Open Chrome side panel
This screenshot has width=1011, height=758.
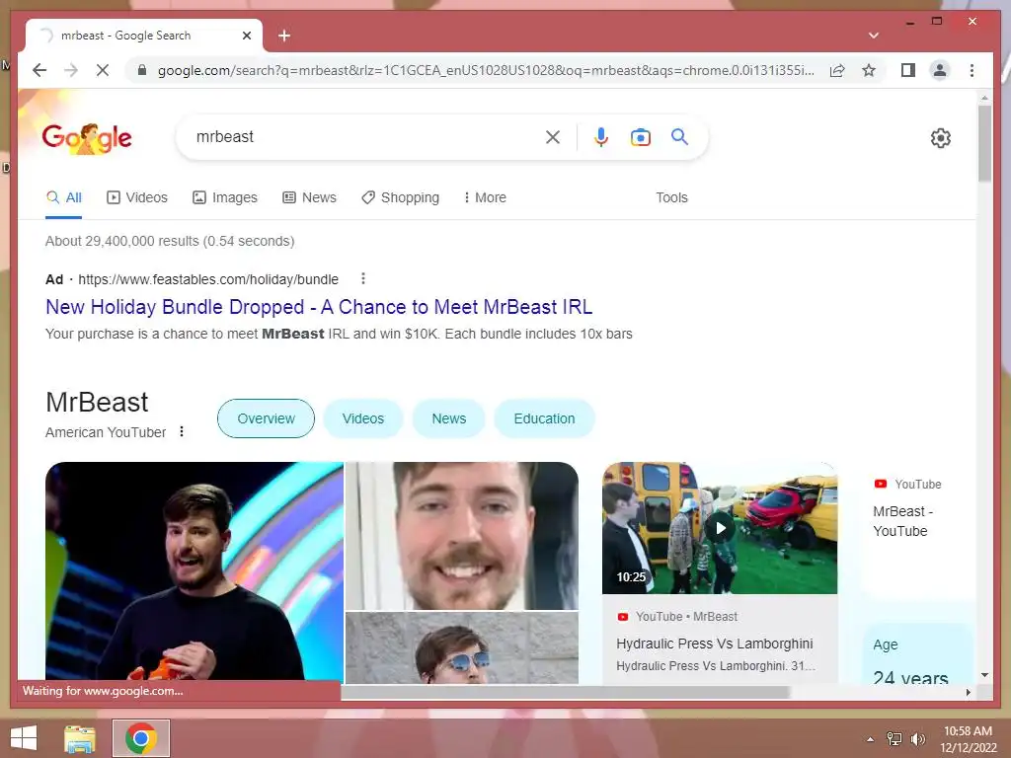[908, 70]
